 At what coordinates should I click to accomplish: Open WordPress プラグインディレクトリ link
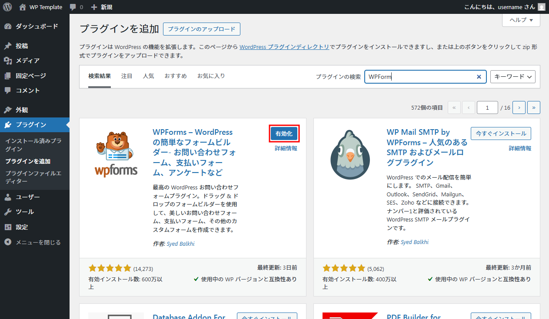pos(284,47)
